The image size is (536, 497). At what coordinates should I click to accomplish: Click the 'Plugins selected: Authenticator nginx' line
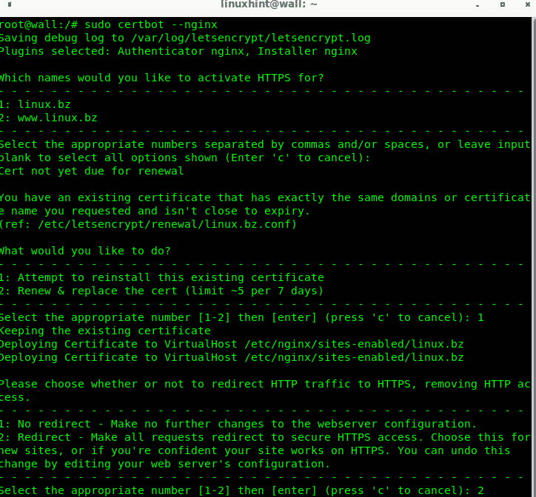pyautogui.click(x=178, y=52)
